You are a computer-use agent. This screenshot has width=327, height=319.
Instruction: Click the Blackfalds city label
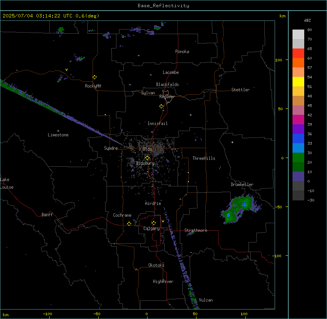pyautogui.click(x=167, y=84)
